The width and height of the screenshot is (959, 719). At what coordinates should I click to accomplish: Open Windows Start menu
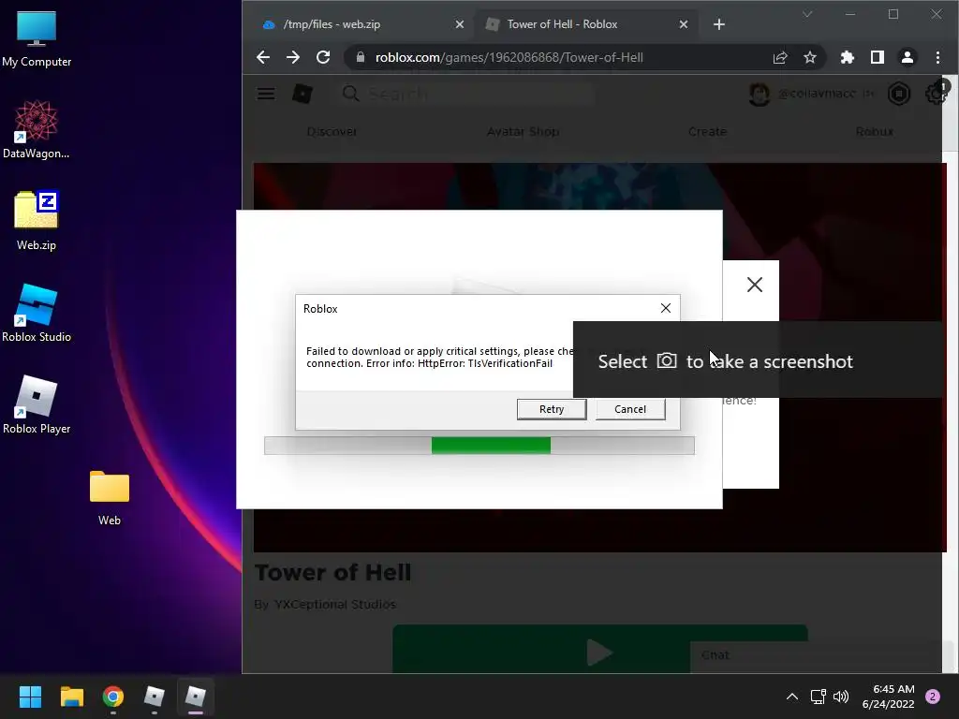point(30,697)
